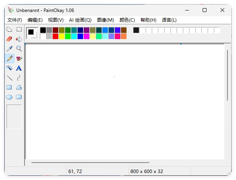This screenshot has width=236, height=180.
Task: Choose the Ellipse shape tool
Action: pyautogui.click(x=9, y=97)
